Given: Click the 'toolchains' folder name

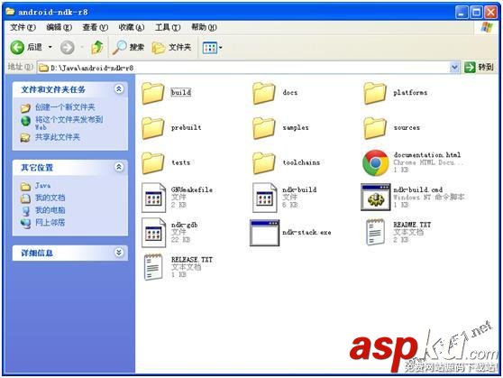Looking at the screenshot, I should pos(301,162).
